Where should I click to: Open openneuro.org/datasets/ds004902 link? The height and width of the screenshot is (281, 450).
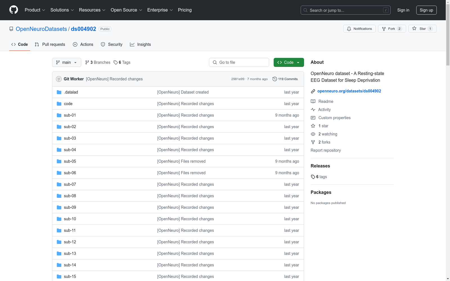(349, 91)
